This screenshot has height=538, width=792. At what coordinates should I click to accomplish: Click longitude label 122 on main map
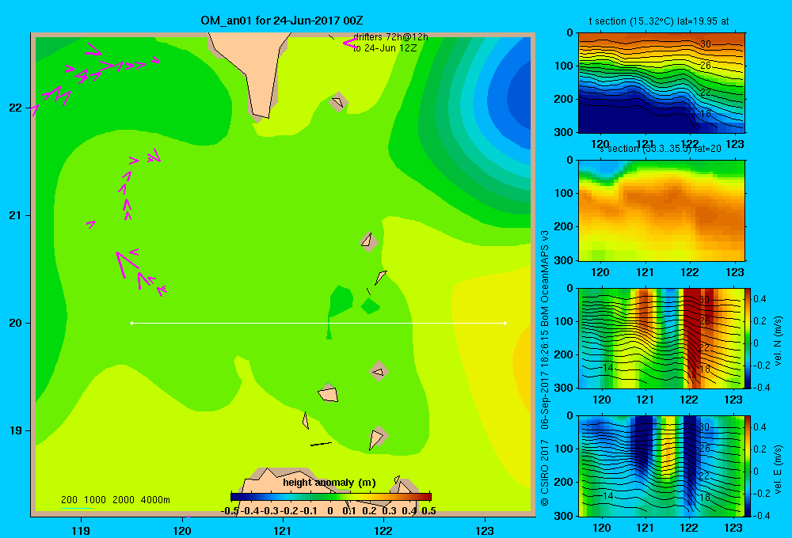pyautogui.click(x=383, y=530)
